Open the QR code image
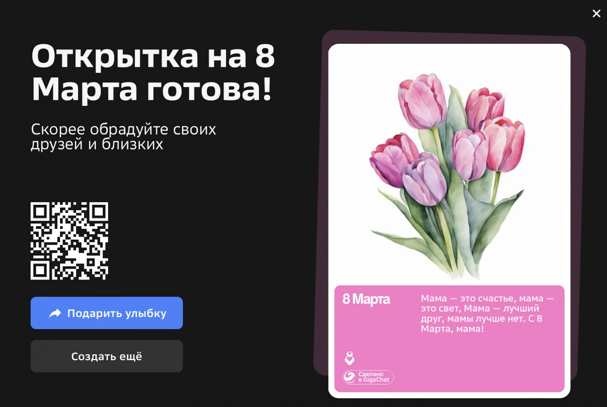This screenshot has height=407, width=607. (x=69, y=241)
